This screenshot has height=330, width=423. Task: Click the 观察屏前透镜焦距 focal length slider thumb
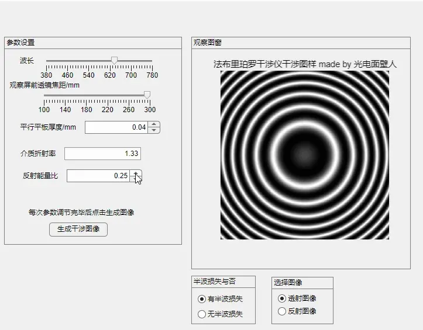pos(147,95)
